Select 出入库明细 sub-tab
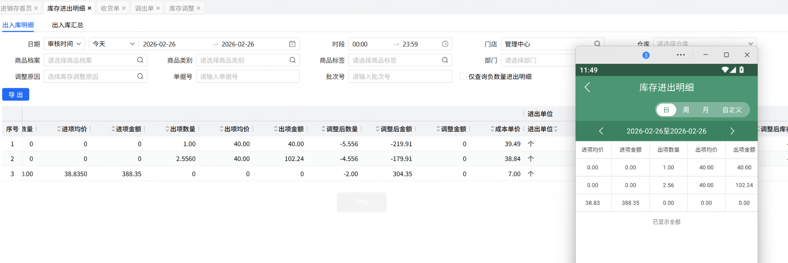The image size is (788, 263). [18, 25]
